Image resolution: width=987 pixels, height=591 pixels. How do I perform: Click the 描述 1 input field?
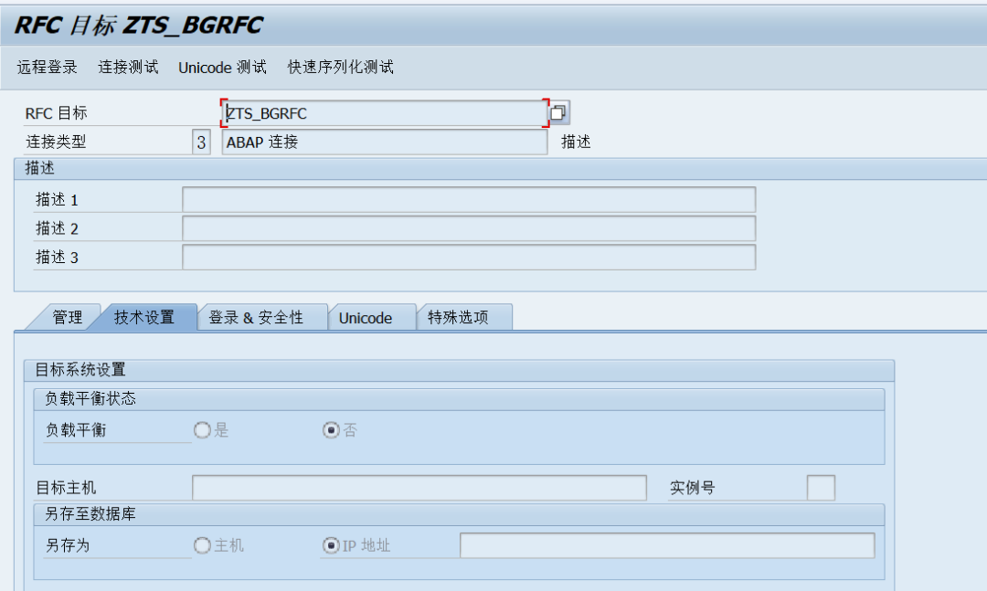(x=468, y=199)
